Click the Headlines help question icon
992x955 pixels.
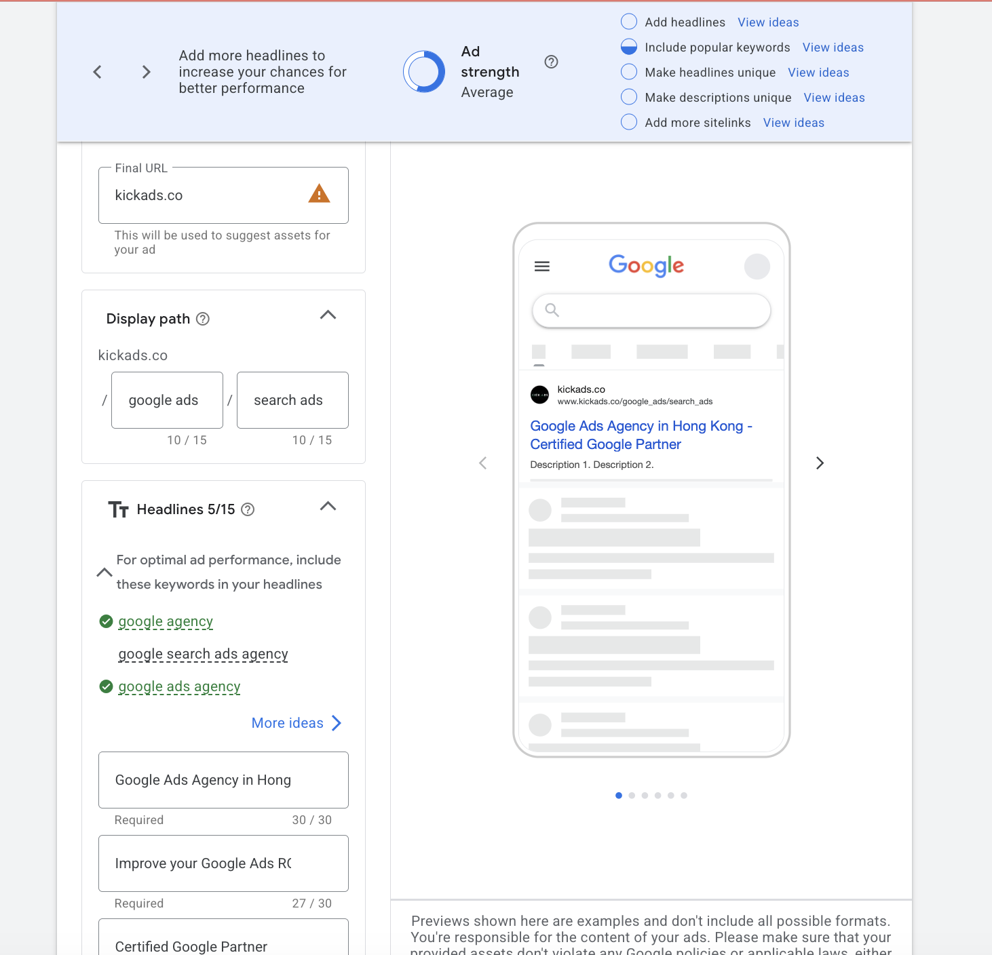[x=248, y=509]
